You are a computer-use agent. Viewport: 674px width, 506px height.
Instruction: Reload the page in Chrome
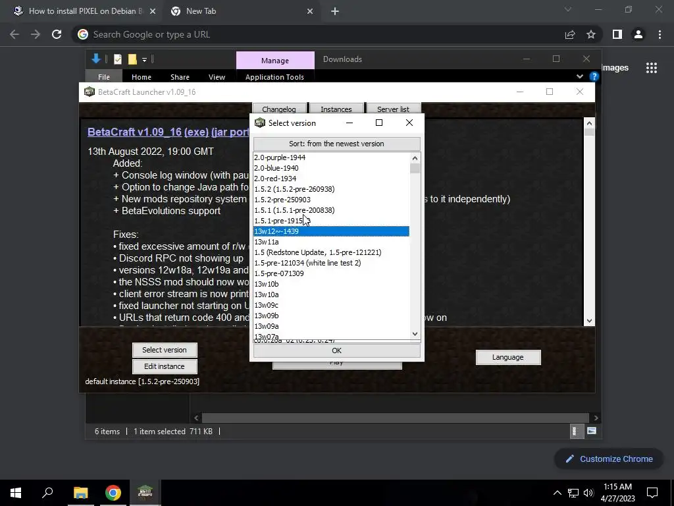pyautogui.click(x=57, y=34)
